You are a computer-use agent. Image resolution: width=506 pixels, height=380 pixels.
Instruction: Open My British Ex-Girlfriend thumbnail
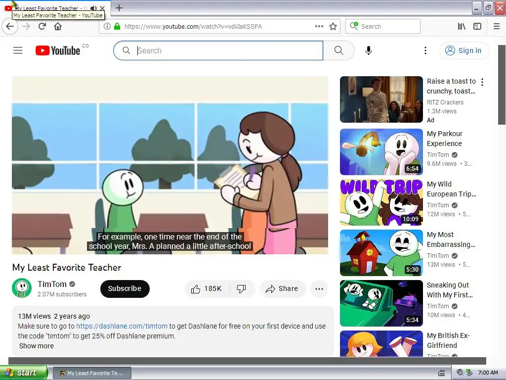381,343
